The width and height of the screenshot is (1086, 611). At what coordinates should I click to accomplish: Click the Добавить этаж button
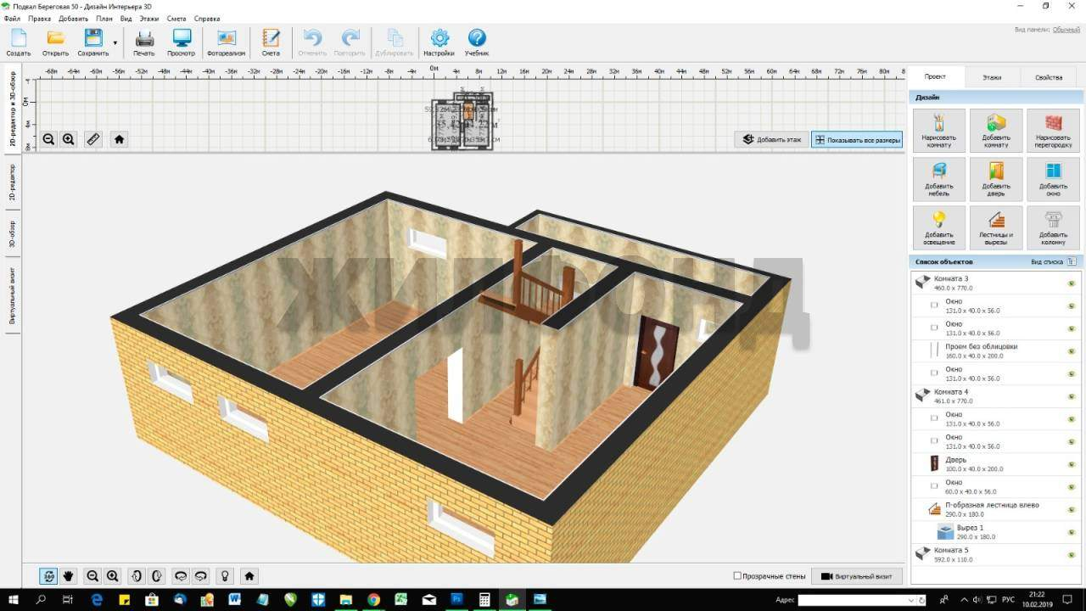point(771,139)
